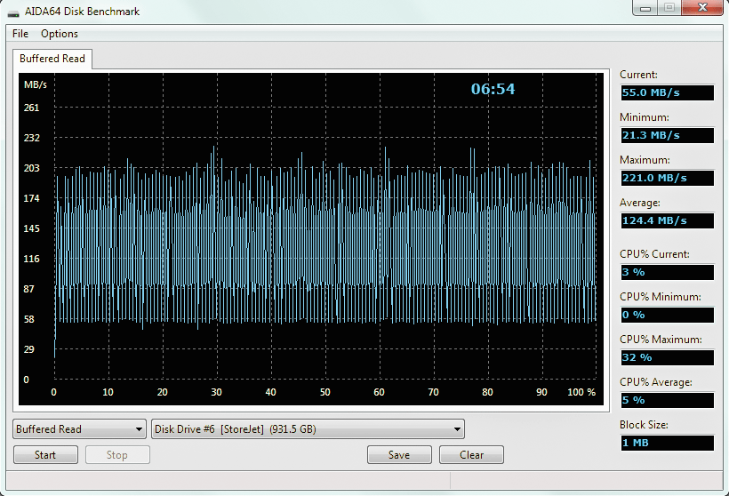Close the AIDA64 Disk Benchmark window
729x496 pixels.
click(702, 8)
